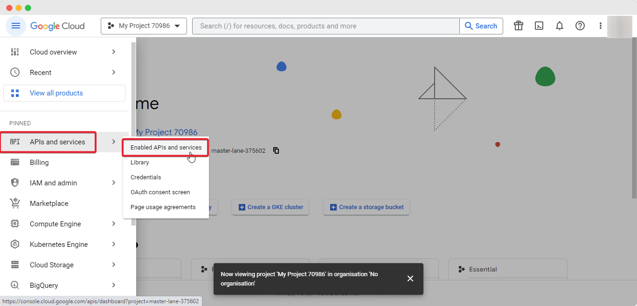Select Library from the APIs submenu
Screen dimensions: 637x306
(x=139, y=162)
